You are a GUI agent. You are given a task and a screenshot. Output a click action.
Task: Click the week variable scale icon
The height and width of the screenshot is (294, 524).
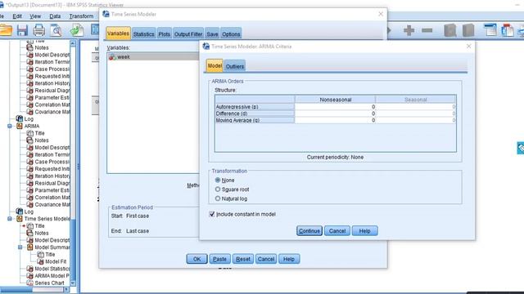pyautogui.click(x=112, y=57)
